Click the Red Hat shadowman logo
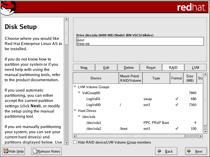The image size is (210, 157). [x=8, y=8]
